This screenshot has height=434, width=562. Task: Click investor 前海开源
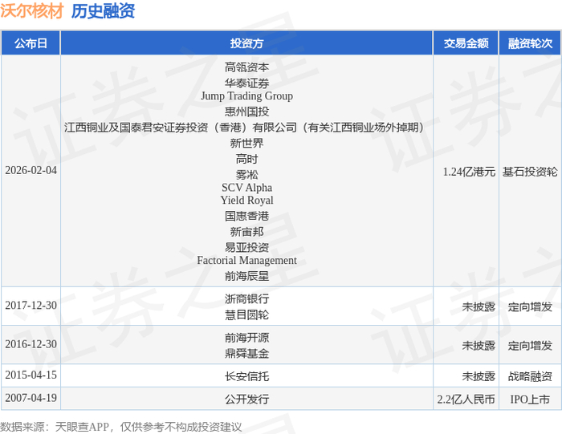pyautogui.click(x=246, y=338)
